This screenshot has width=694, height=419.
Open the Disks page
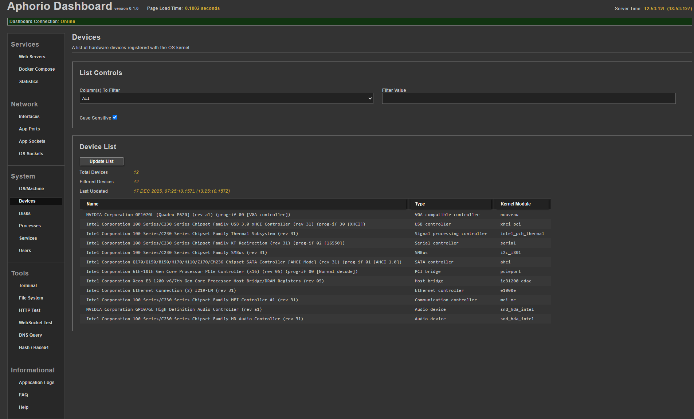click(25, 214)
